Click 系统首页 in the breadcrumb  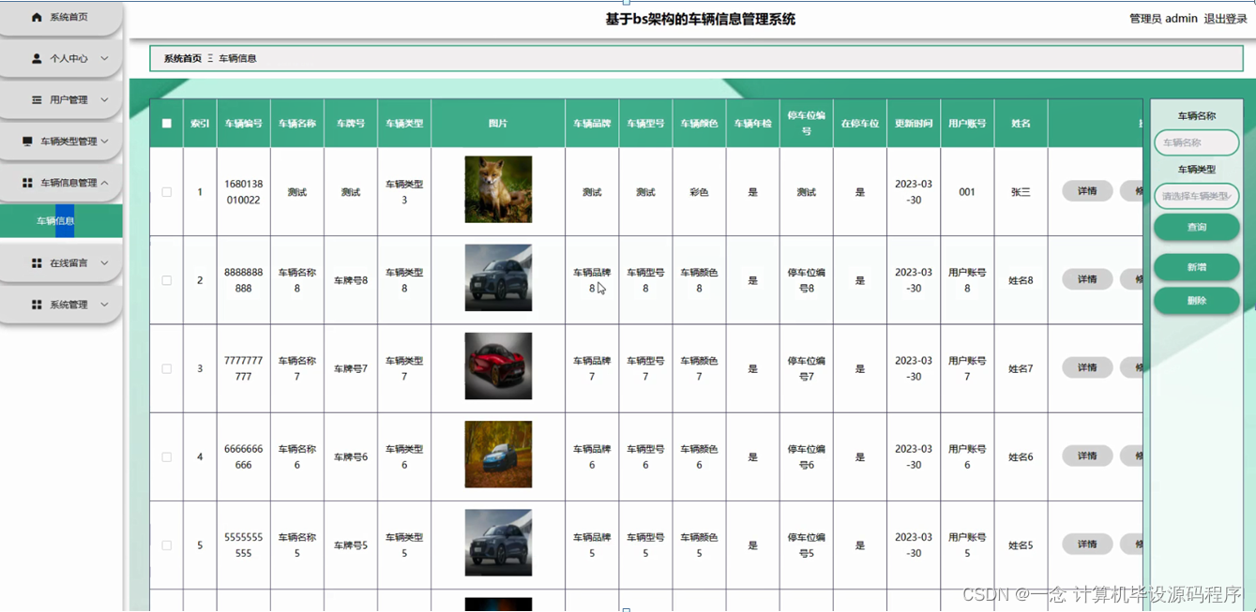(183, 58)
